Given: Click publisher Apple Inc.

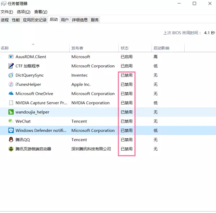Looking at the screenshot, I should pyautogui.click(x=81, y=84).
